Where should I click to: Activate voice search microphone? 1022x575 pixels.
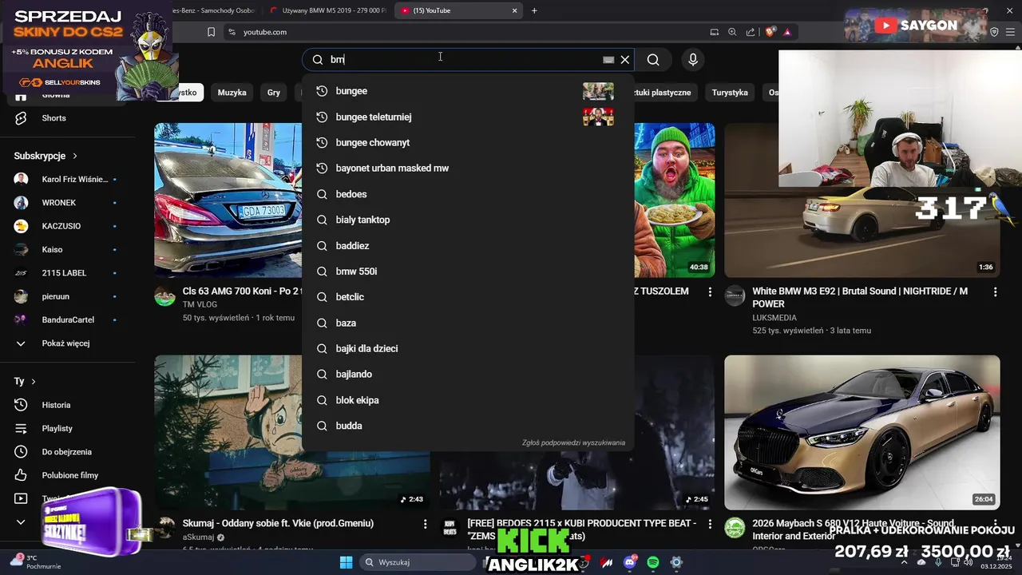(x=693, y=60)
